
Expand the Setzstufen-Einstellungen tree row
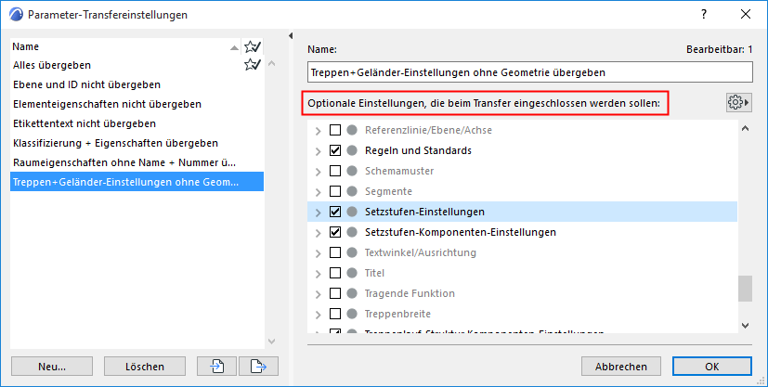pos(319,212)
